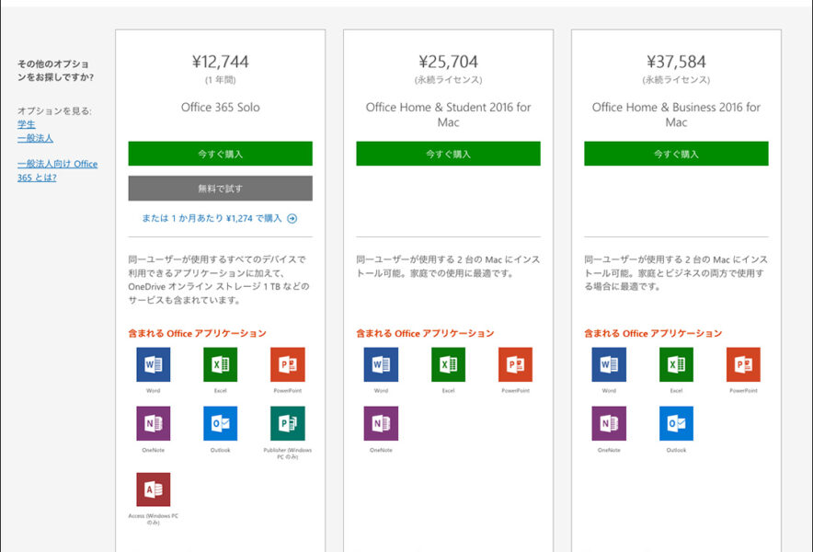Click the ¥12,744 price text

click(x=221, y=62)
